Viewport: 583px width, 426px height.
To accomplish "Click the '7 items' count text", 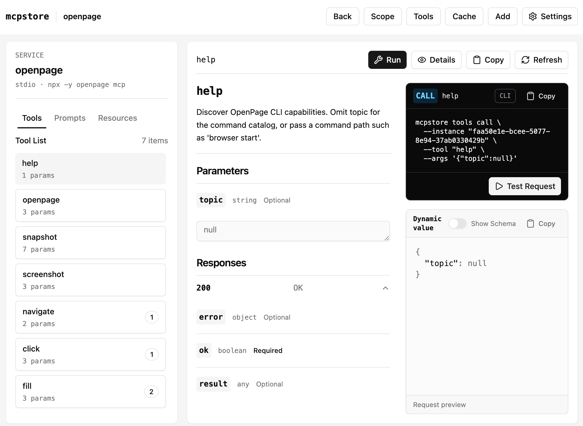I will (155, 140).
